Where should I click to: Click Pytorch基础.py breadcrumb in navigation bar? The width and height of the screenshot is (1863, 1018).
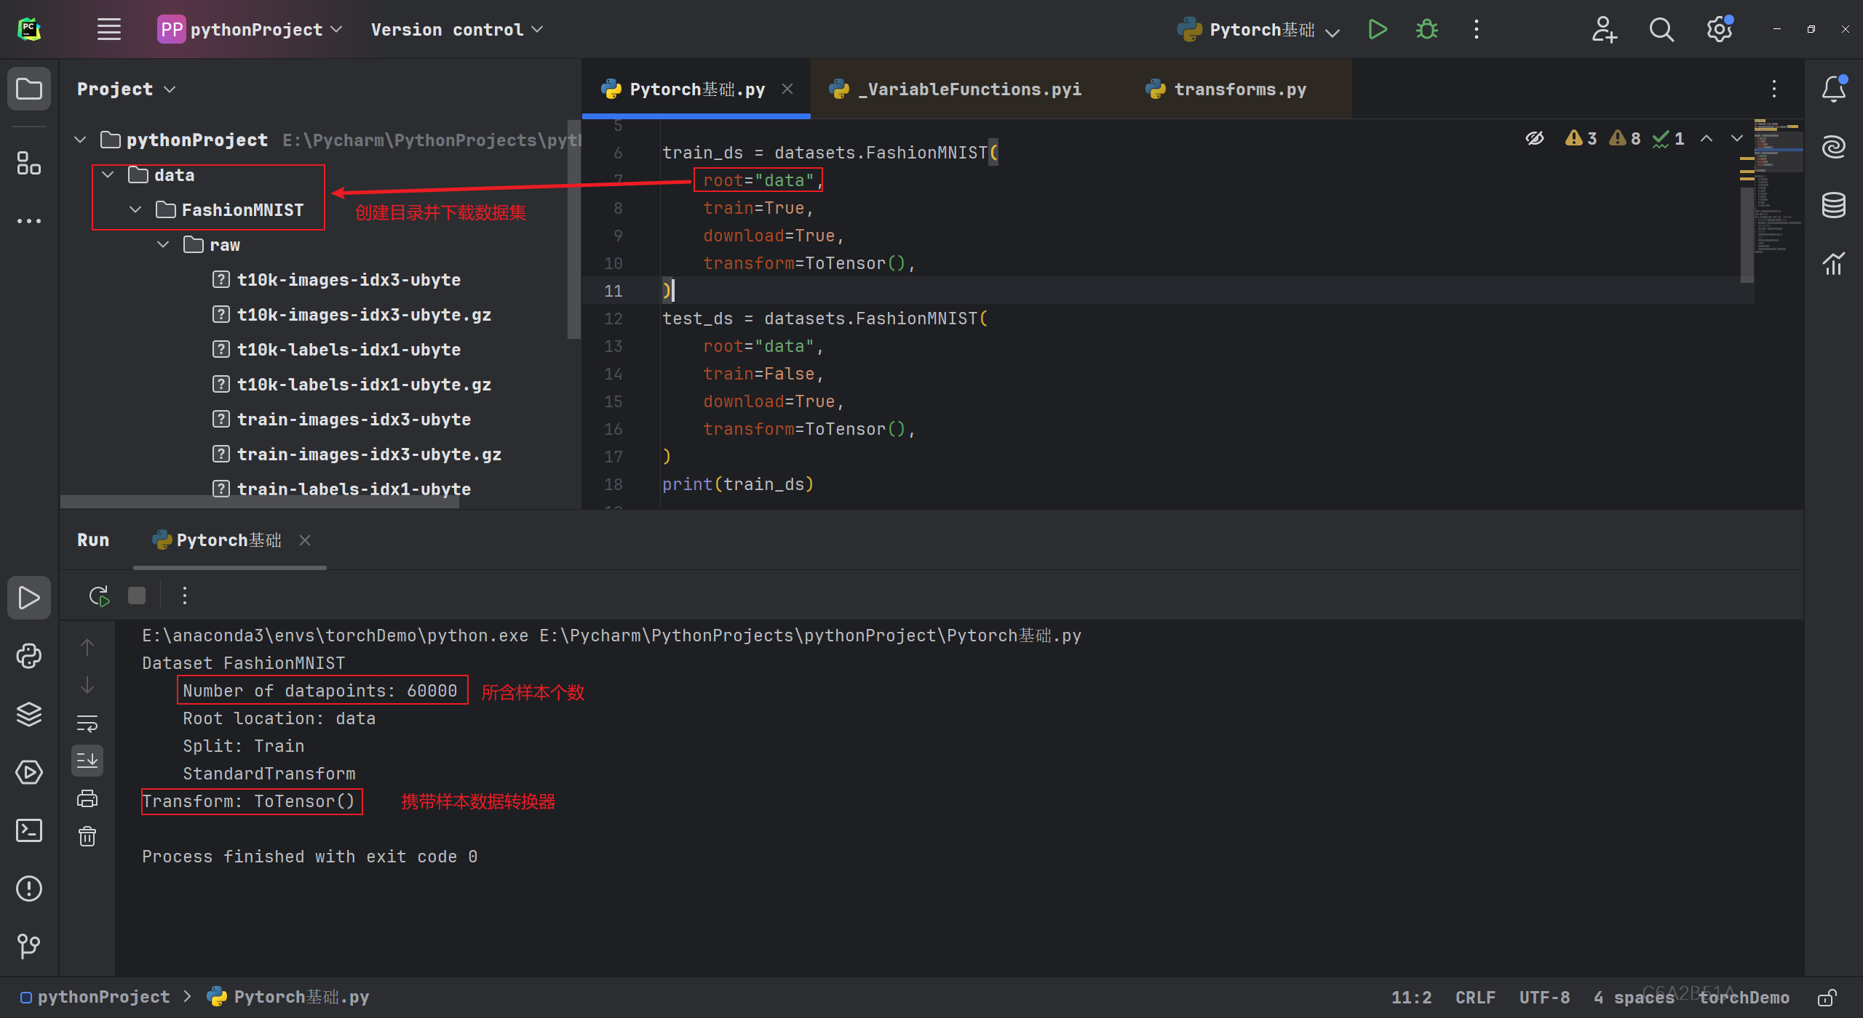(x=288, y=997)
